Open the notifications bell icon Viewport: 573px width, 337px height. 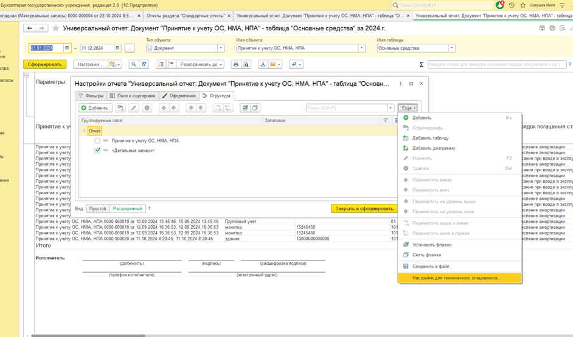pos(500,5)
